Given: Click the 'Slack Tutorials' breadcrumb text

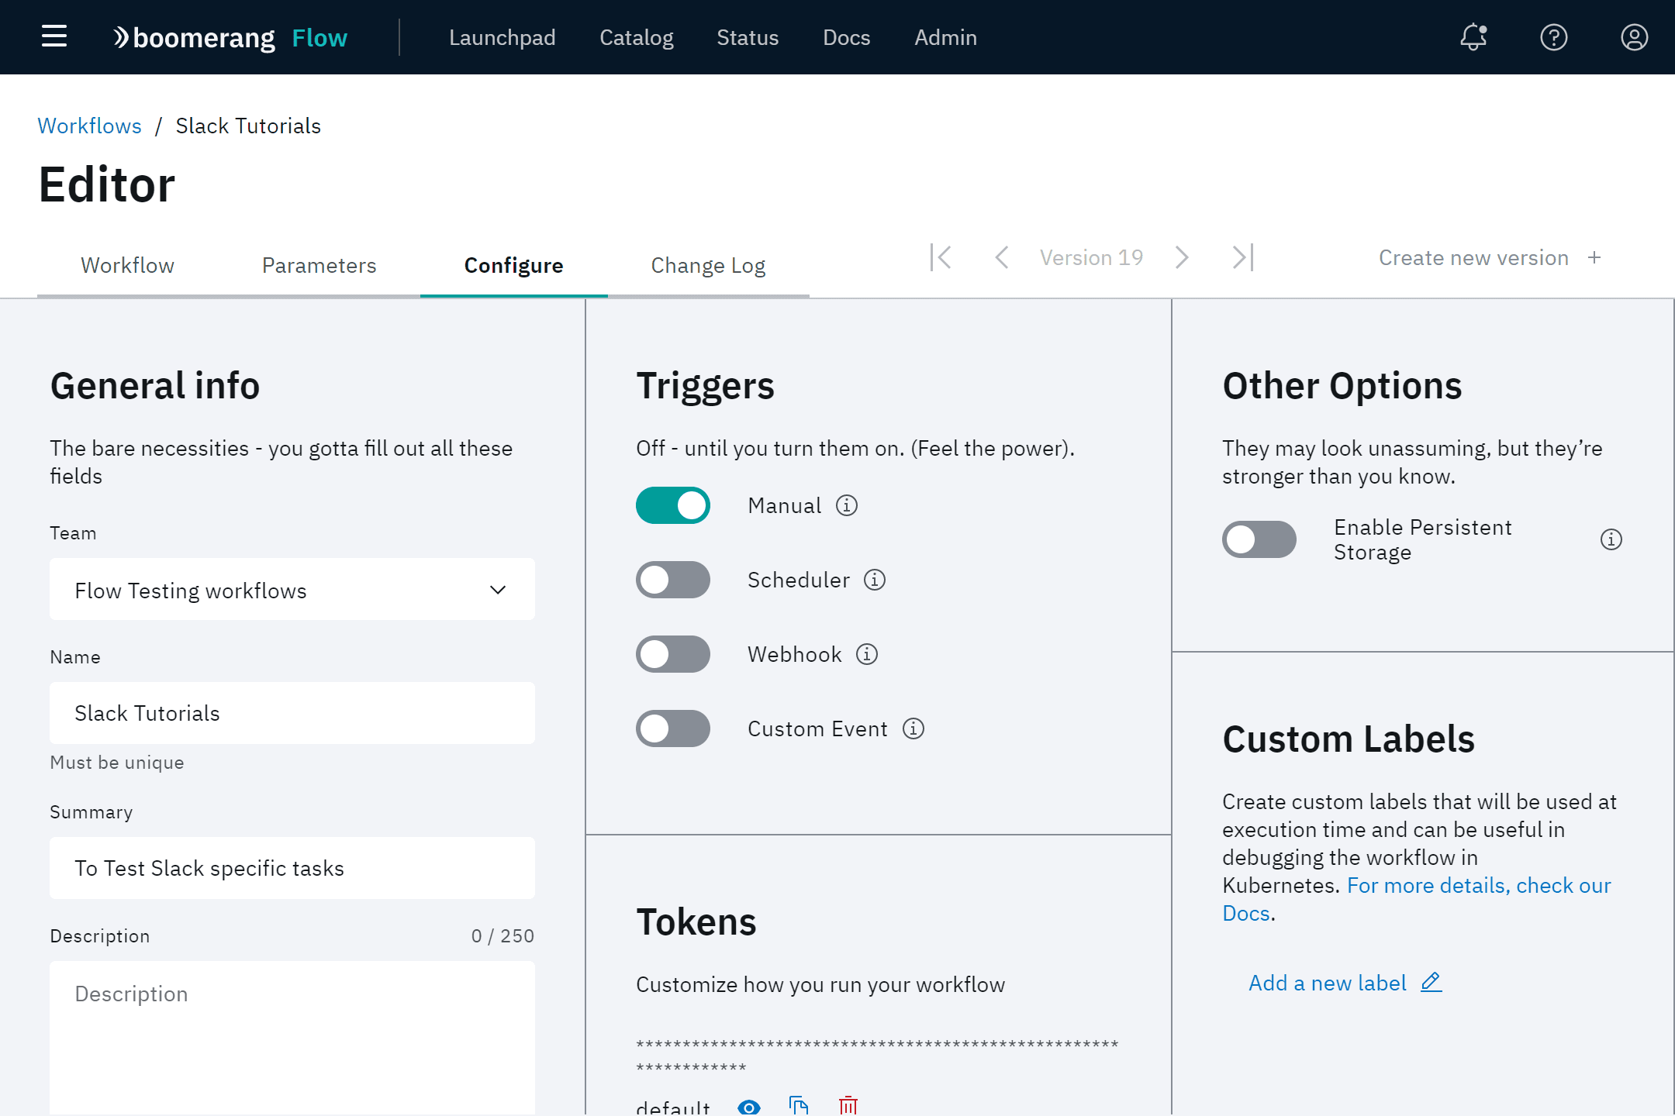Looking at the screenshot, I should click(248, 126).
